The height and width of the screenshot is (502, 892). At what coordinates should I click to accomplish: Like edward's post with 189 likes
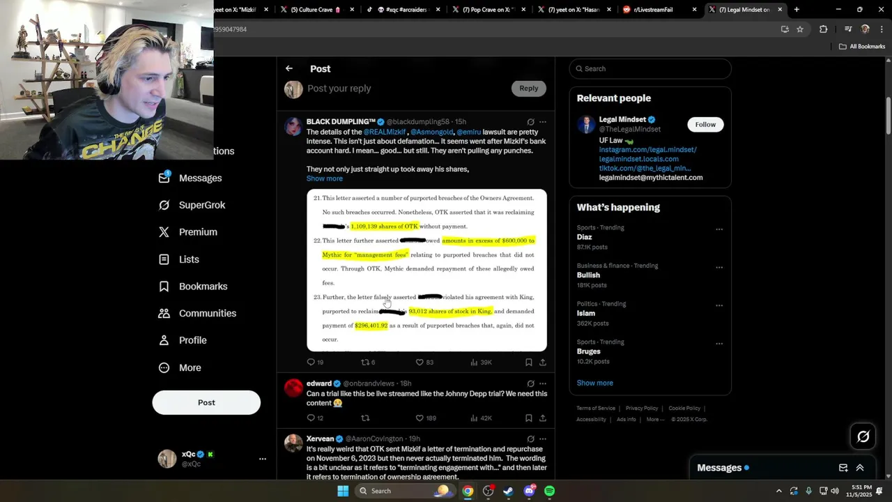426,418
